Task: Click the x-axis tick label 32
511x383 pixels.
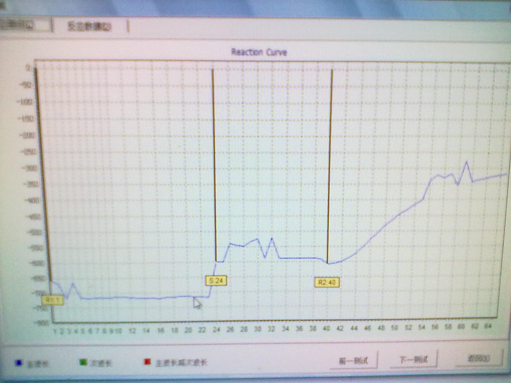Action: pos(271,329)
